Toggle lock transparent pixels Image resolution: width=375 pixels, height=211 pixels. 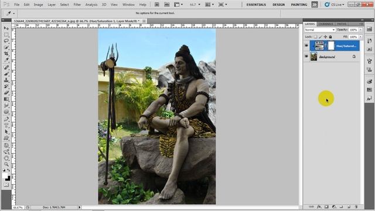315,37
